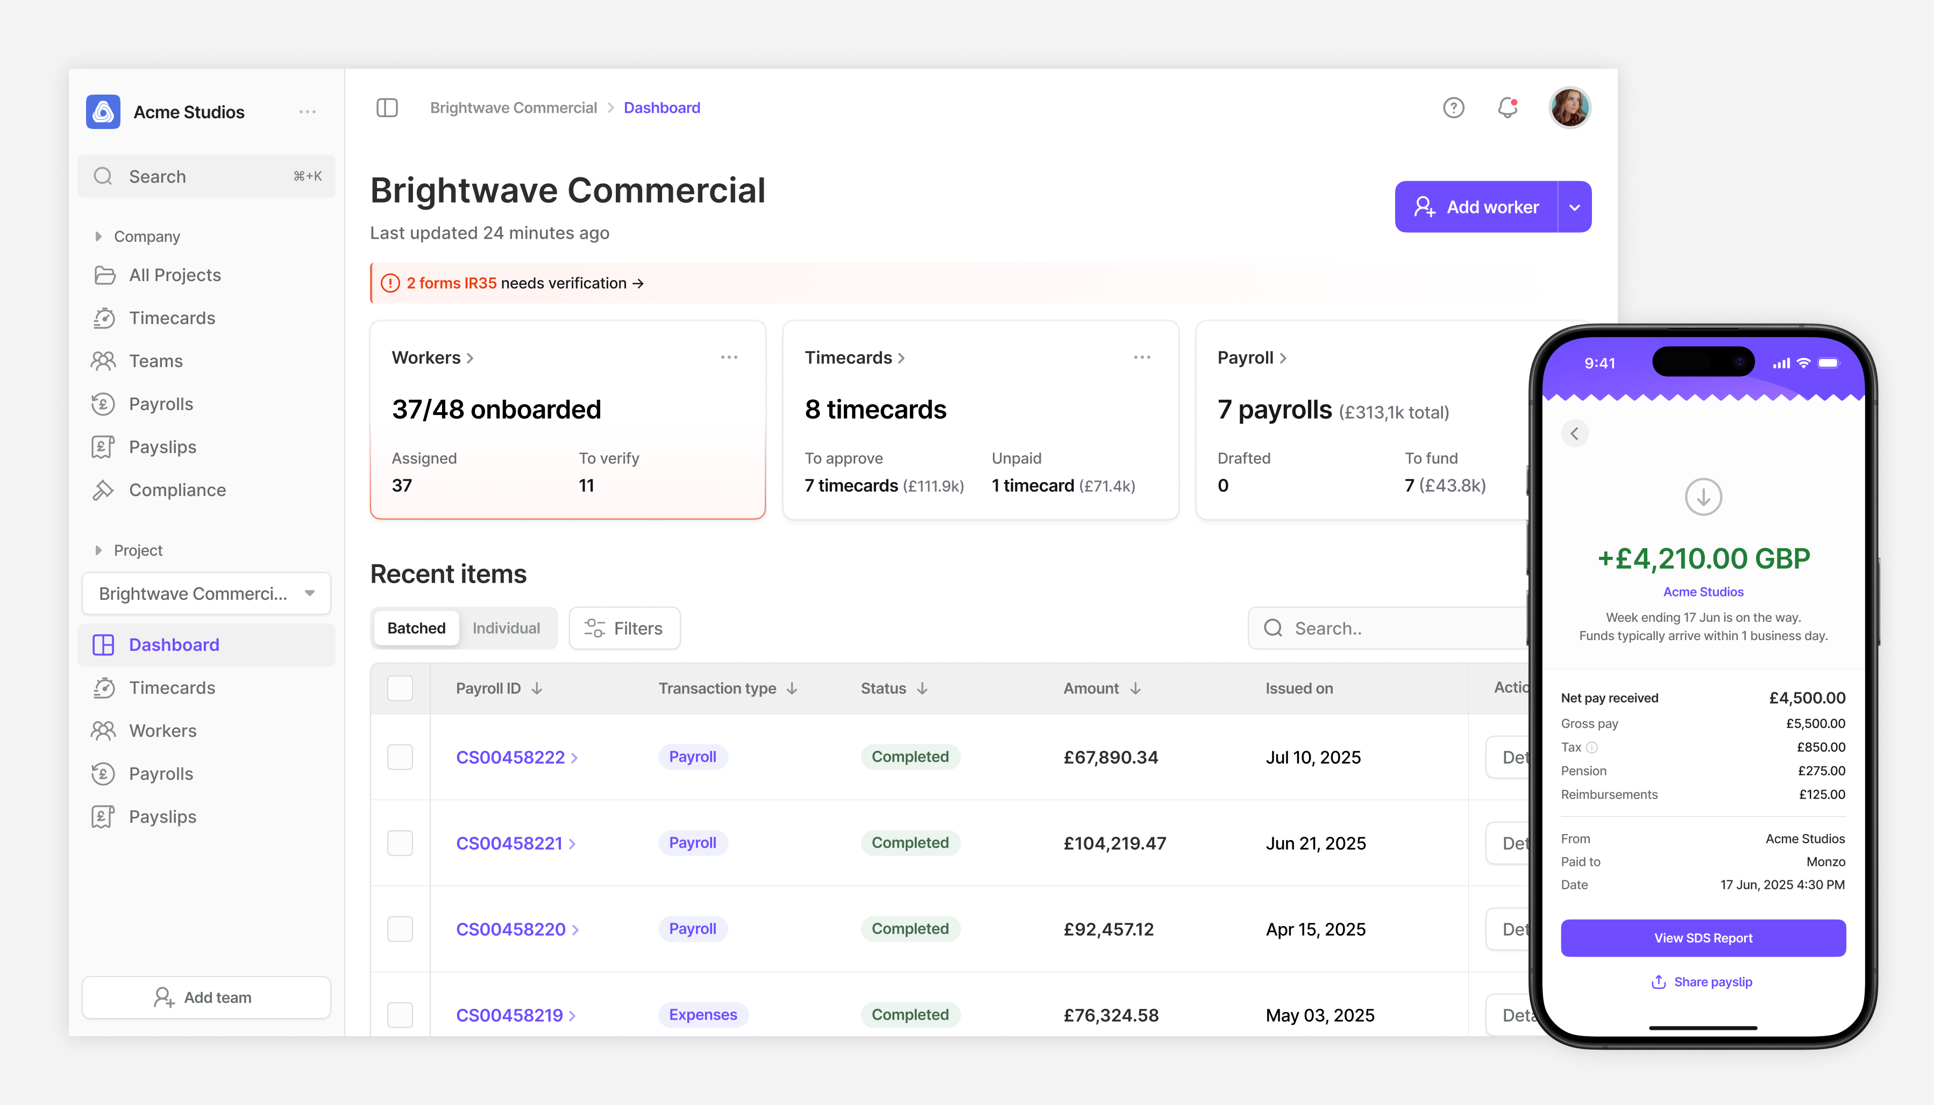Screen dimensions: 1934x1105
Task: Open the help question mark icon
Action: tap(1453, 108)
